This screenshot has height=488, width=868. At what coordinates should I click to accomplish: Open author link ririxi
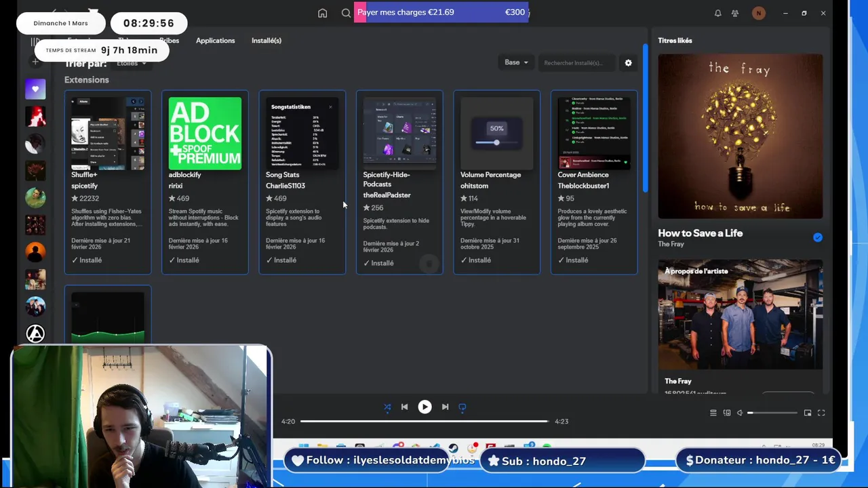pyautogui.click(x=176, y=186)
